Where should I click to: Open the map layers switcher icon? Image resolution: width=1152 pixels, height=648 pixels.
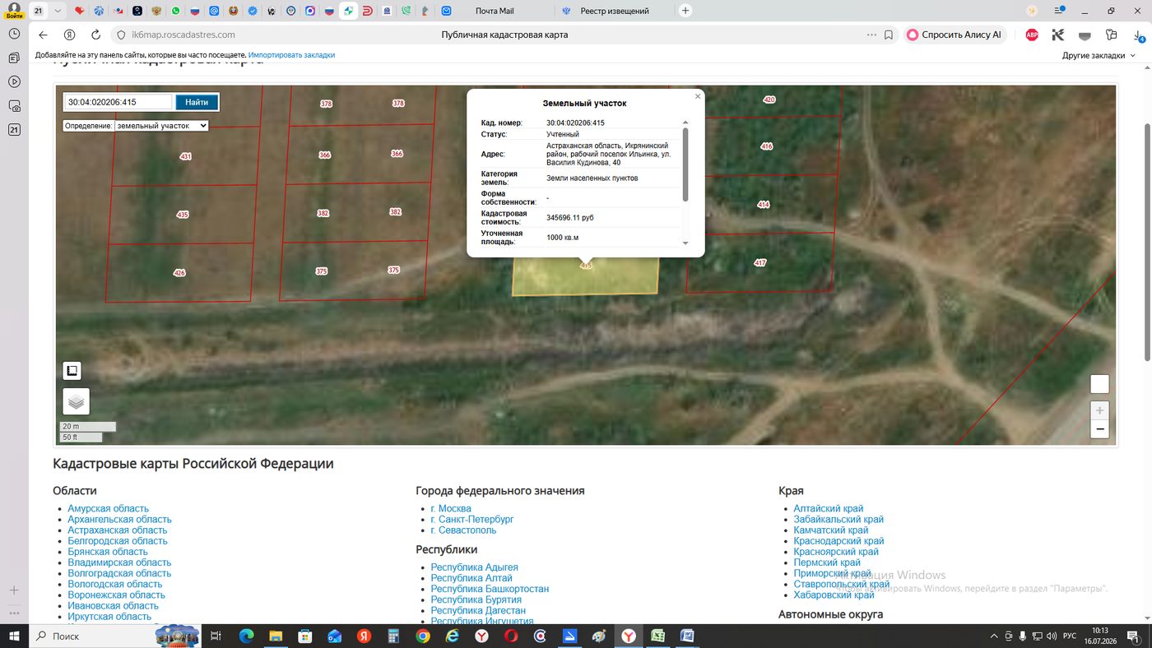coord(76,402)
